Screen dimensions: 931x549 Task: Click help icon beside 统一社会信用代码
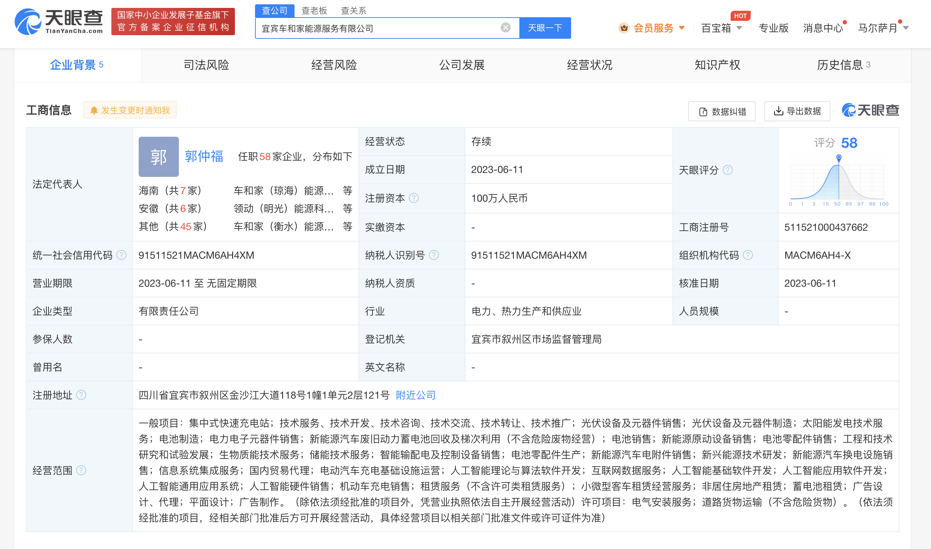(x=121, y=255)
